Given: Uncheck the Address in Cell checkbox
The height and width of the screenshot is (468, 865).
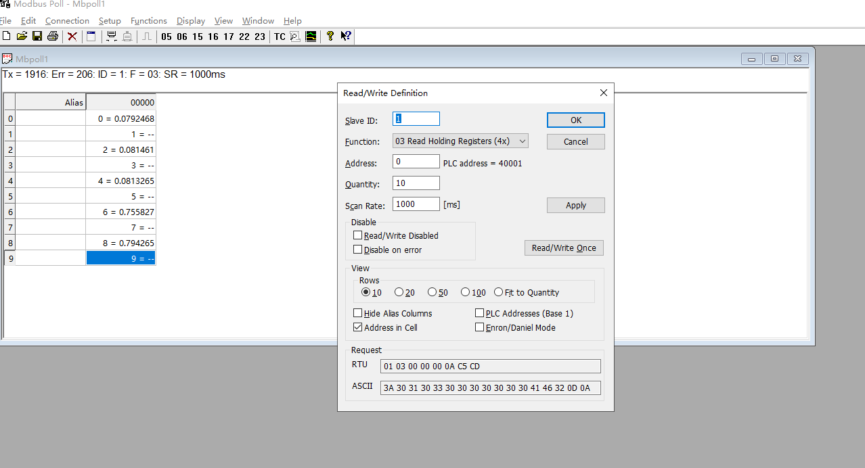Looking at the screenshot, I should point(357,327).
